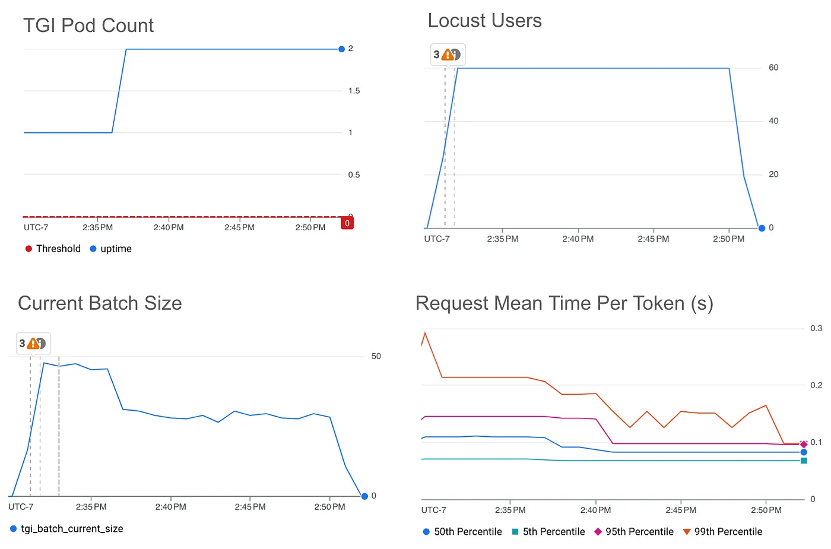Toggle the tgi_batch_current_size legend entry
The height and width of the screenshot is (549, 831).
coord(66,529)
